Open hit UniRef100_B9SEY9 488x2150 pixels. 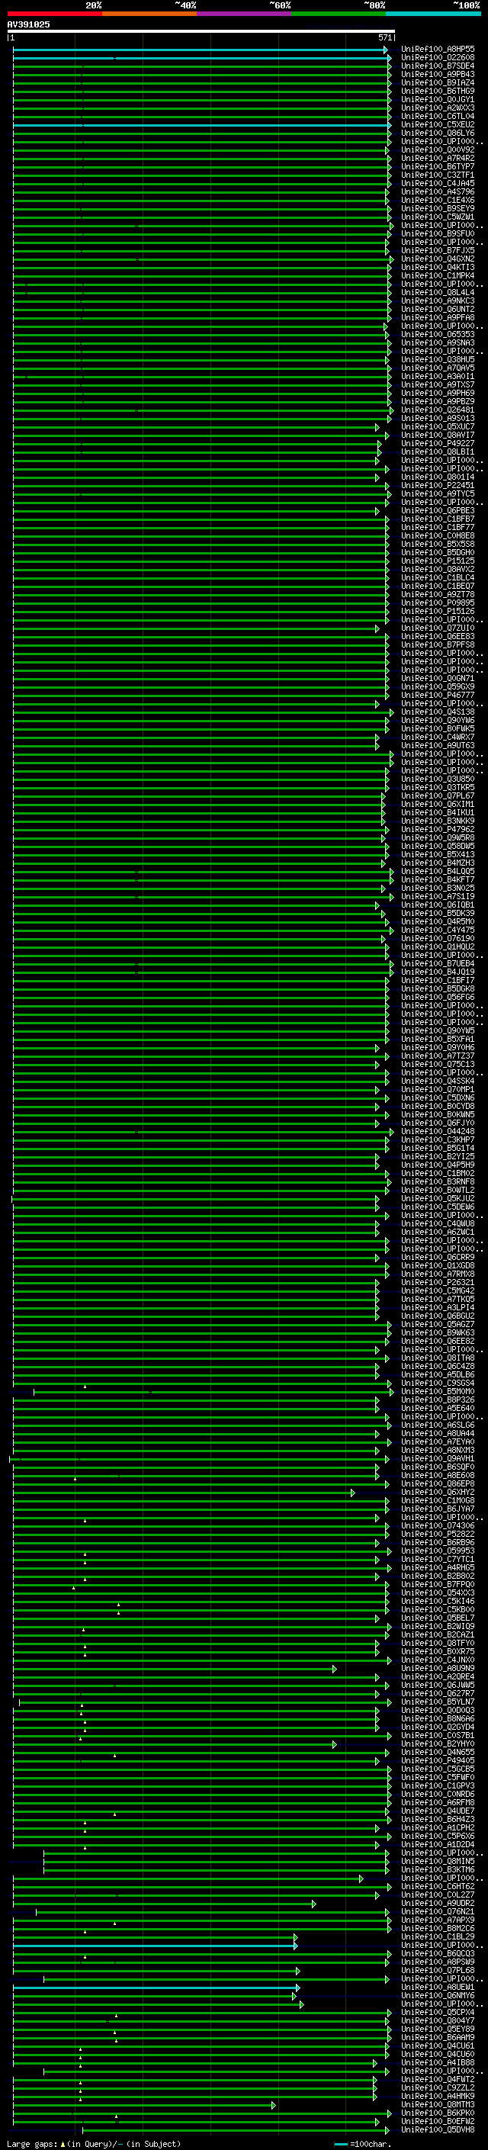coord(438,207)
